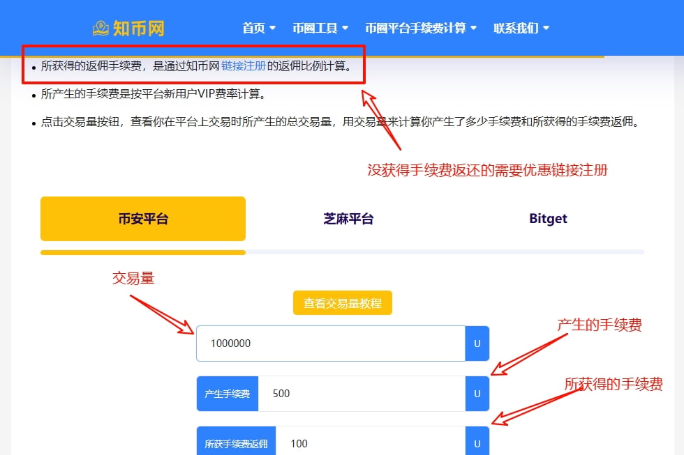Expand the 币圈平台手续费计算 dropdown
The width and height of the screenshot is (684, 455).
point(418,28)
